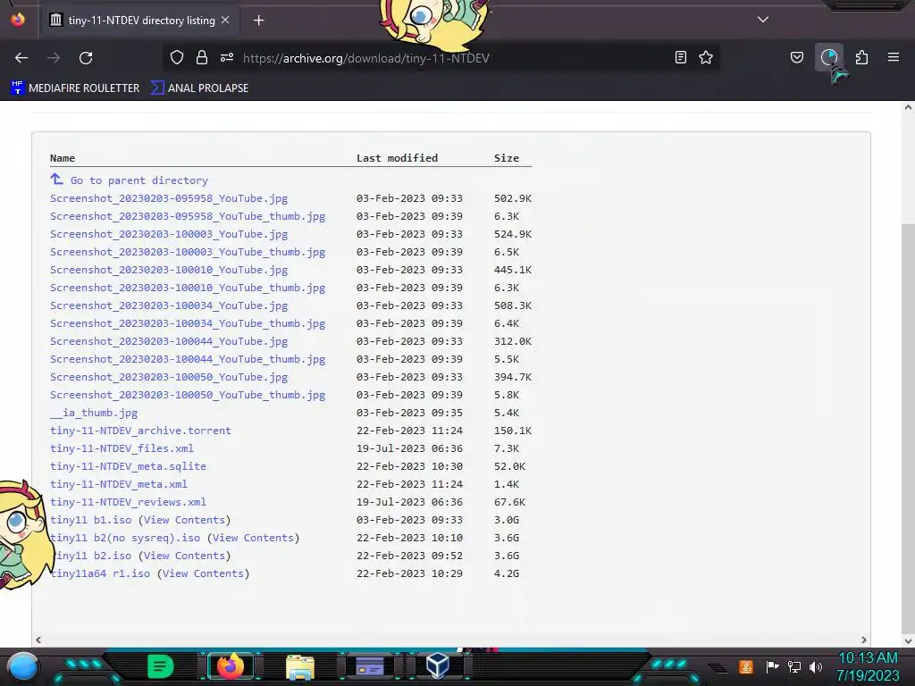Screen dimensions: 915x686
Task: View Contents of tiny11 b2(no sysreq).iso
Action: click(253, 538)
